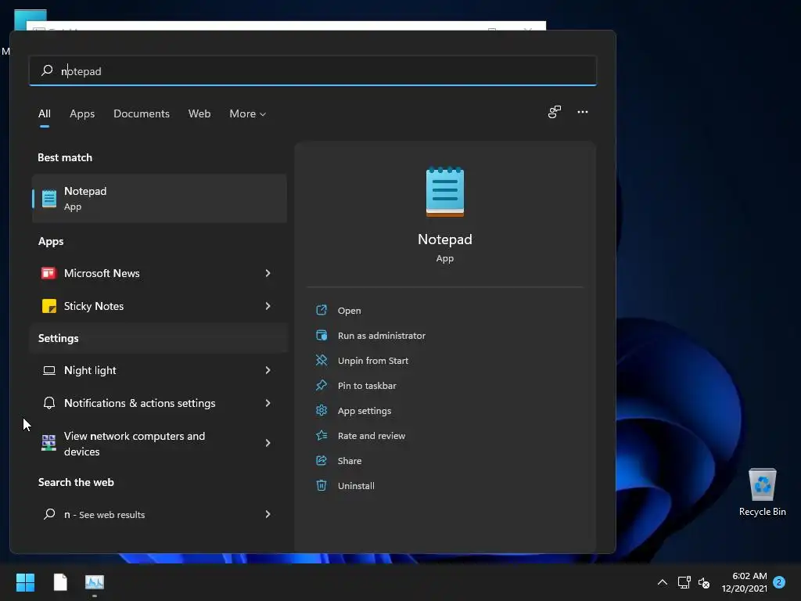
Task: Open the Notepad best match result
Action: pyautogui.click(x=160, y=198)
